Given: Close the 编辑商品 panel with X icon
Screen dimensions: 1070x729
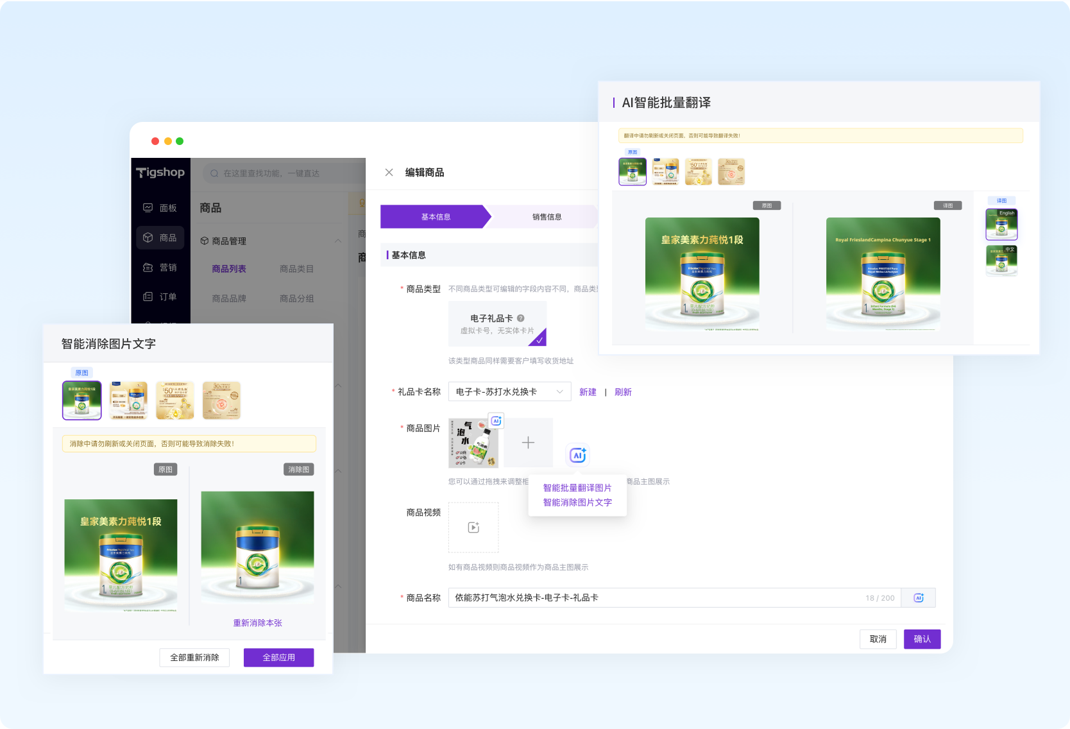Looking at the screenshot, I should (389, 172).
